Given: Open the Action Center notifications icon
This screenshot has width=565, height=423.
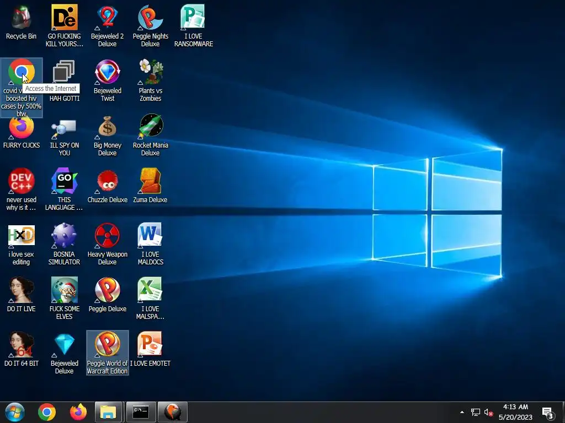Looking at the screenshot, I should pos(547,413).
